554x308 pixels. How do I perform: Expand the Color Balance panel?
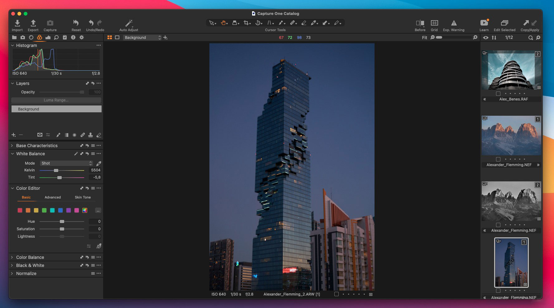(x=12, y=257)
